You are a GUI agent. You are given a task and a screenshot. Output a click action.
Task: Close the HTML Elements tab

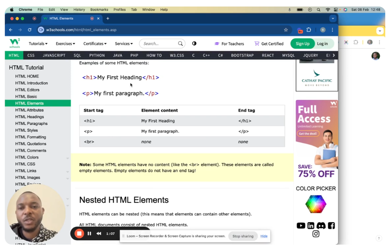point(98,19)
